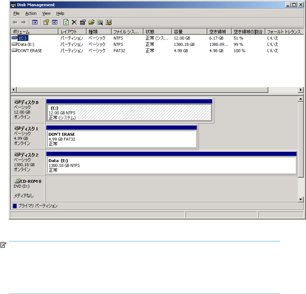The width and height of the screenshot is (306, 294).
Task: Click the rightmost toolbar settings icon
Action: coord(109,22)
